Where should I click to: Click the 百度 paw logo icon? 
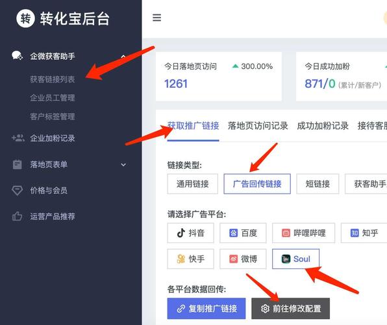[234, 233]
